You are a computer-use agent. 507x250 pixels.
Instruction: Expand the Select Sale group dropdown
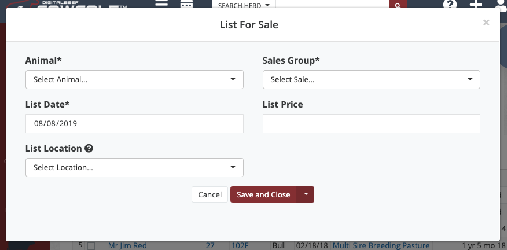371,79
